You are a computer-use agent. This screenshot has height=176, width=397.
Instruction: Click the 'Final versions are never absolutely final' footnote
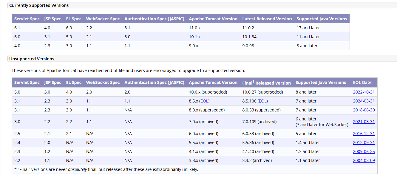[106, 169]
